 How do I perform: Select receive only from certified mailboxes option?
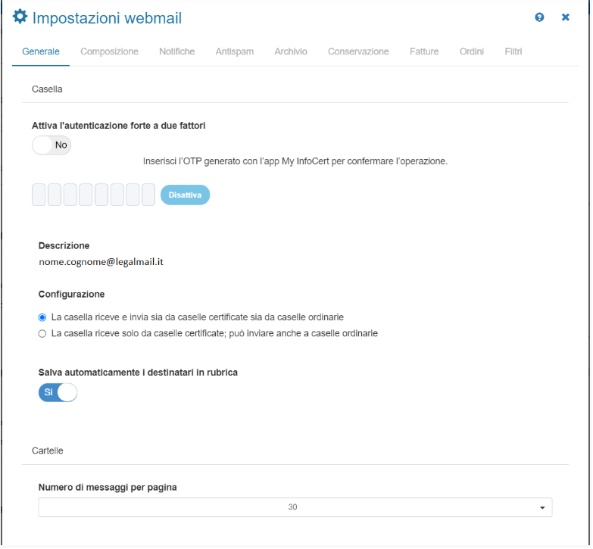42,333
